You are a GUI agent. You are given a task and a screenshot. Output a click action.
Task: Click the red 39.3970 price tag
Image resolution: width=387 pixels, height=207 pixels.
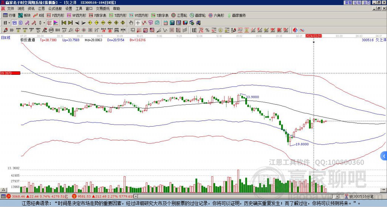10,73
